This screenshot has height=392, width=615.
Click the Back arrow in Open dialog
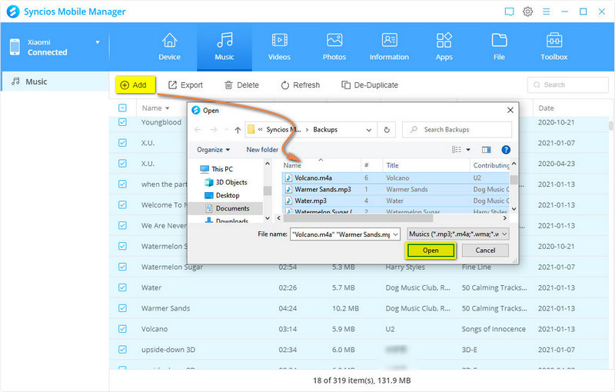coord(198,130)
